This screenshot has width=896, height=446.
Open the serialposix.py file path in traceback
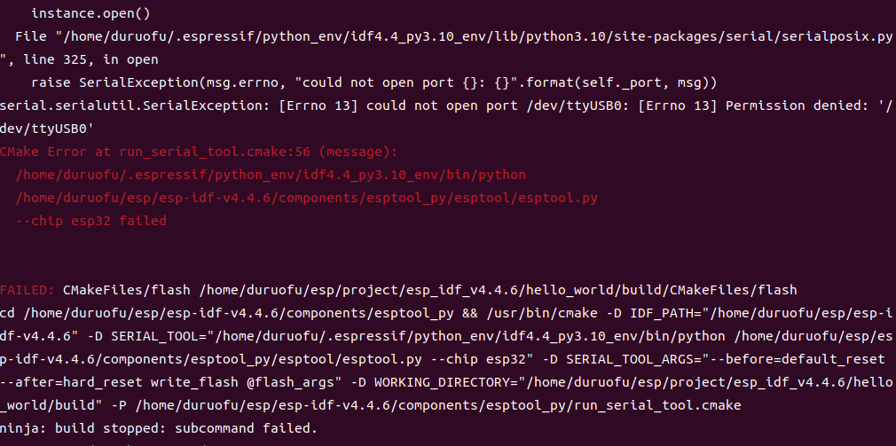(474, 36)
